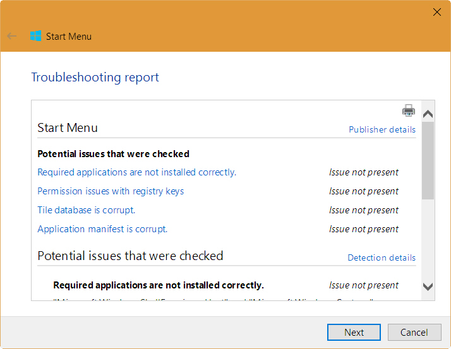The image size is (451, 349).
Task: Select the 'Troubleshooting report' heading
Action: pos(95,78)
